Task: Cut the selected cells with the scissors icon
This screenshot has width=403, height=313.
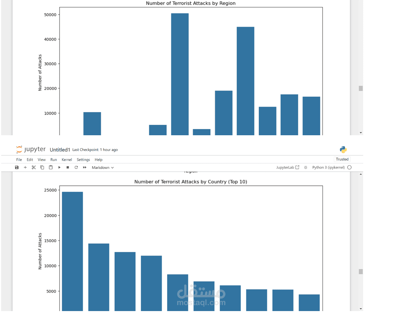Action: pos(34,167)
